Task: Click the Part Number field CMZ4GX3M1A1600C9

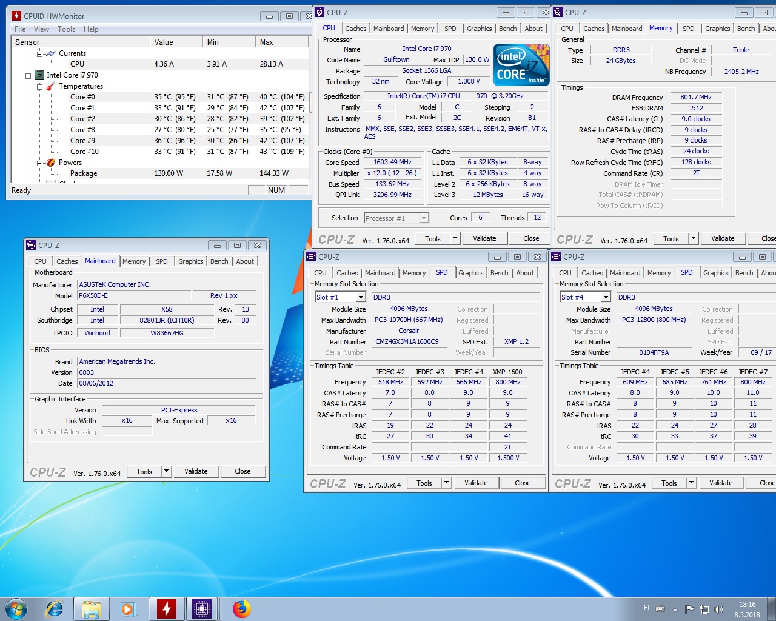Action: (409, 341)
